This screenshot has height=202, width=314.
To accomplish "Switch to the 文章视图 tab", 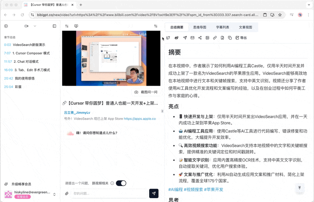I will point(245,27).
